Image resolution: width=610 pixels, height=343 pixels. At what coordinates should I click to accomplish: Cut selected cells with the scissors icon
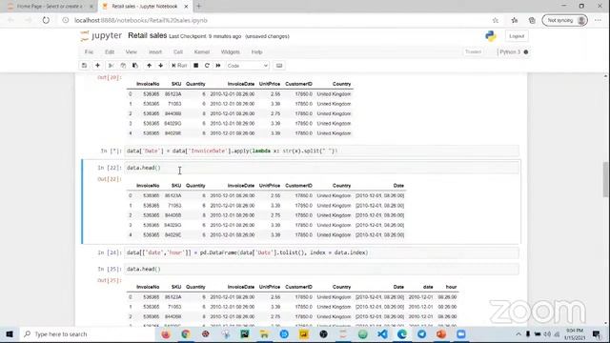[112, 66]
